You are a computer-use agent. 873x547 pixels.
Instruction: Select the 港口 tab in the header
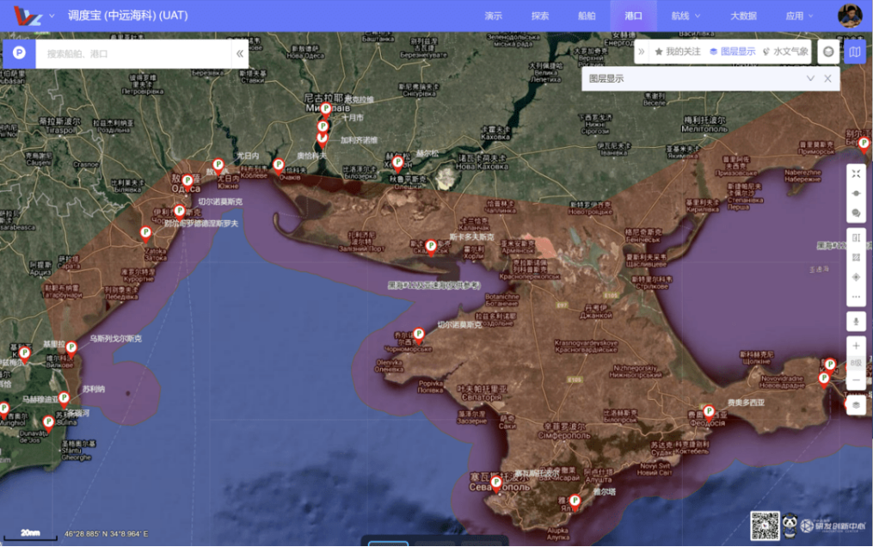coord(634,15)
